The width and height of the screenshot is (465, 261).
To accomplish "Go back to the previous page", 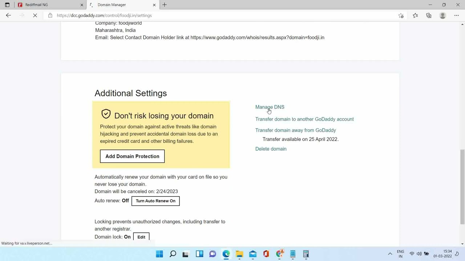I will 8,15.
